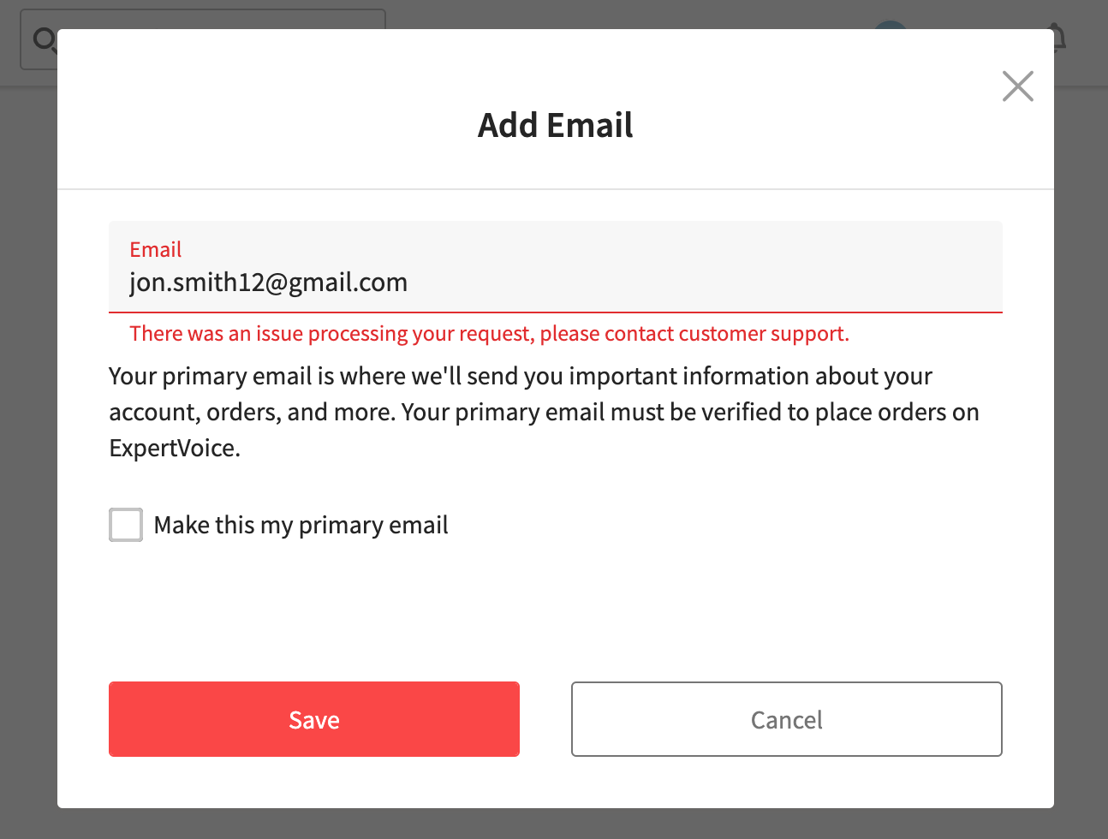Image resolution: width=1108 pixels, height=839 pixels.
Task: Click the partially hidden profile avatar
Action: (x=891, y=25)
